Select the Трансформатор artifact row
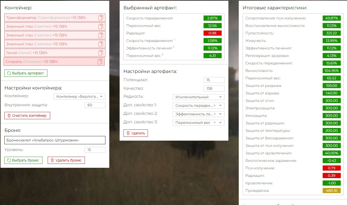Screen dimensions: 347x205 pos(47,18)
